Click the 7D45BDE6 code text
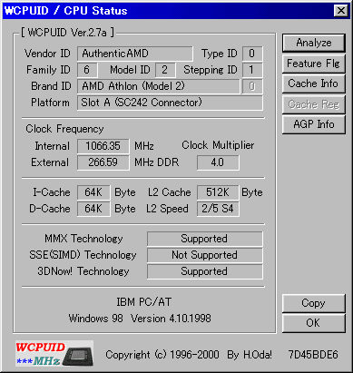The height and width of the screenshot is (373, 353). [313, 355]
